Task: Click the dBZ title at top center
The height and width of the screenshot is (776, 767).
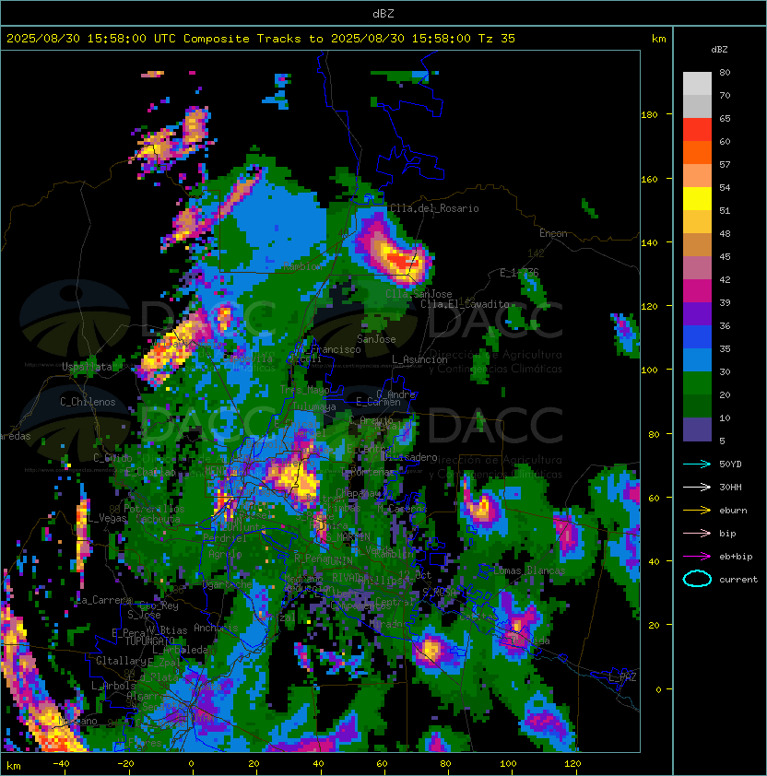Action: (383, 13)
